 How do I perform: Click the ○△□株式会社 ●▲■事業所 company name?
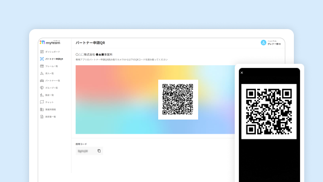pos(94,54)
